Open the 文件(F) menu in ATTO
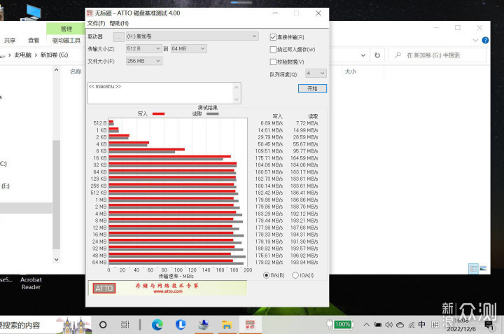The height and width of the screenshot is (334, 504). 96,24
